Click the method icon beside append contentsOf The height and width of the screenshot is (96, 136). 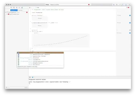(18, 54)
